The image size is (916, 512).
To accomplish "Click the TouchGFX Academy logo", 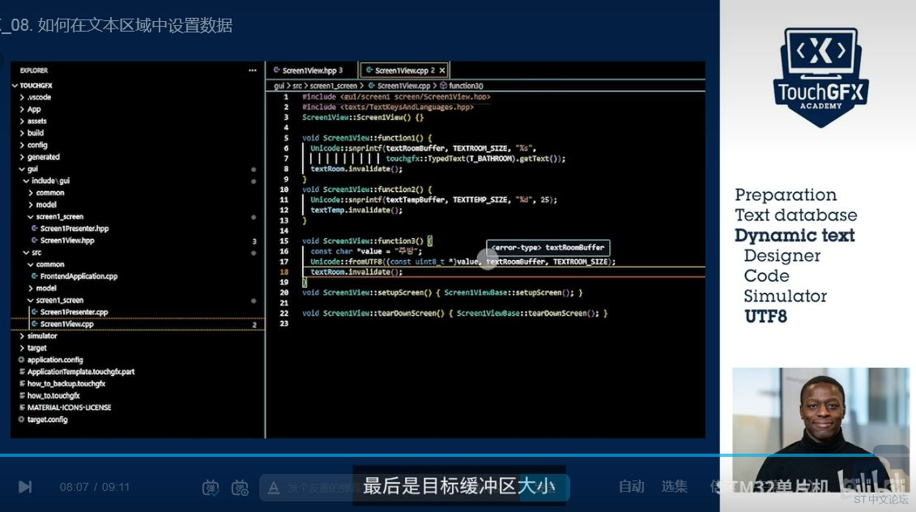I will pyautogui.click(x=820, y=75).
